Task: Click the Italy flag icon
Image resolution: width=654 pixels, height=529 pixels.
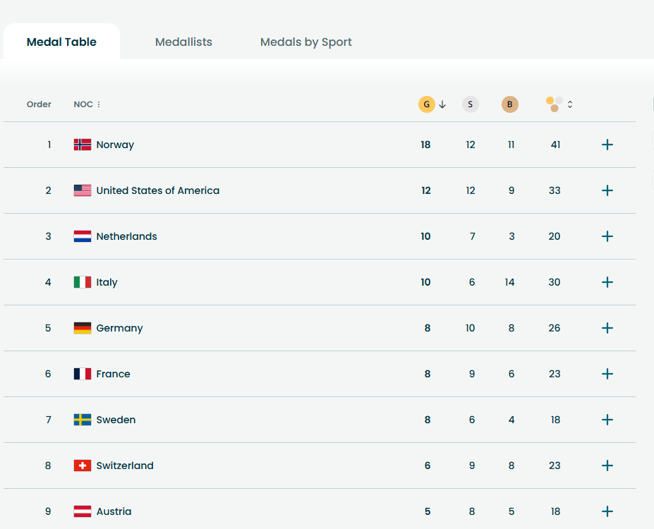Action: pos(83,282)
